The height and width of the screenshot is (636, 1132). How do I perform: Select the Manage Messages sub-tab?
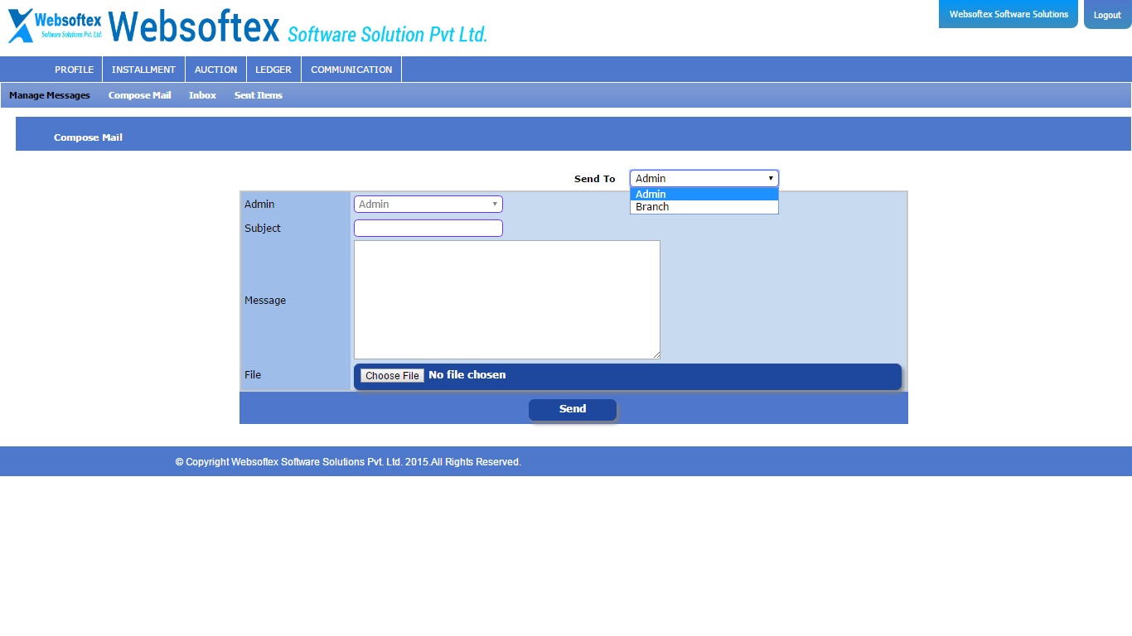click(50, 95)
